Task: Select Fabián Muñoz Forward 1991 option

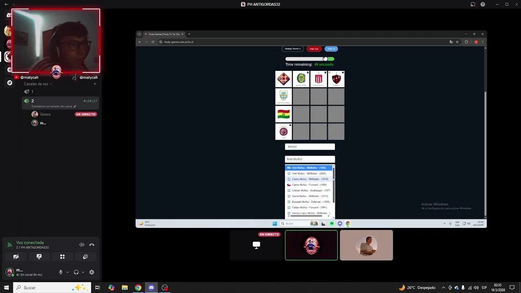Action: coord(309,208)
